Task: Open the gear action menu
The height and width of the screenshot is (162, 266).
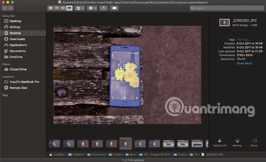Action: [92, 8]
